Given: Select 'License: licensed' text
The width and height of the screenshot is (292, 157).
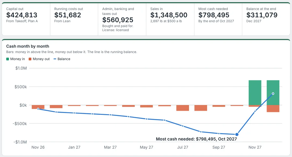Looking at the screenshot, I should 115,30.
